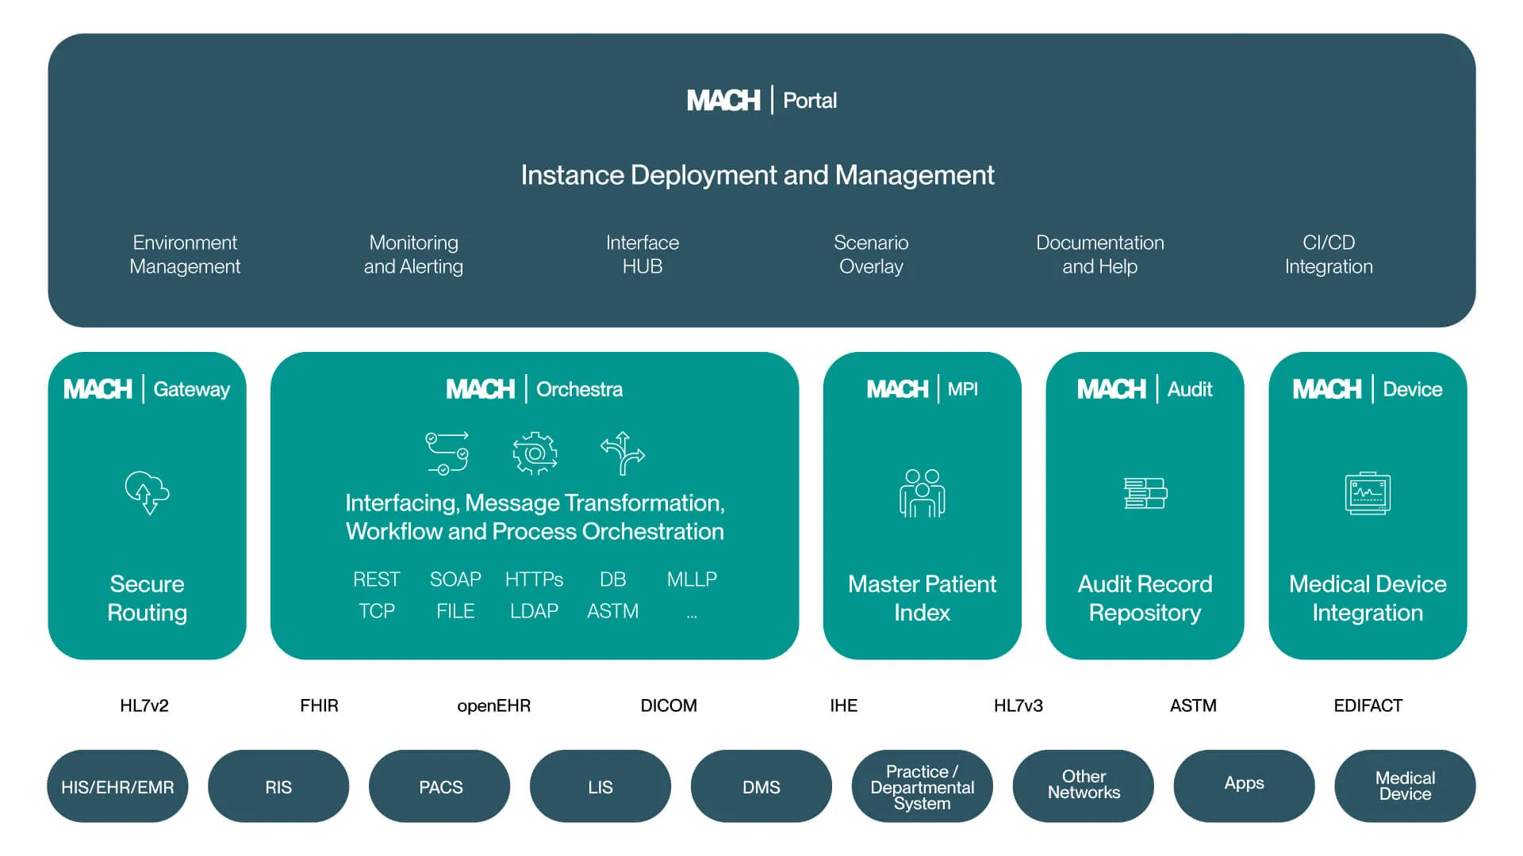Click the DB protocol label
The width and height of the screenshot is (1523, 856).
pyautogui.click(x=613, y=579)
